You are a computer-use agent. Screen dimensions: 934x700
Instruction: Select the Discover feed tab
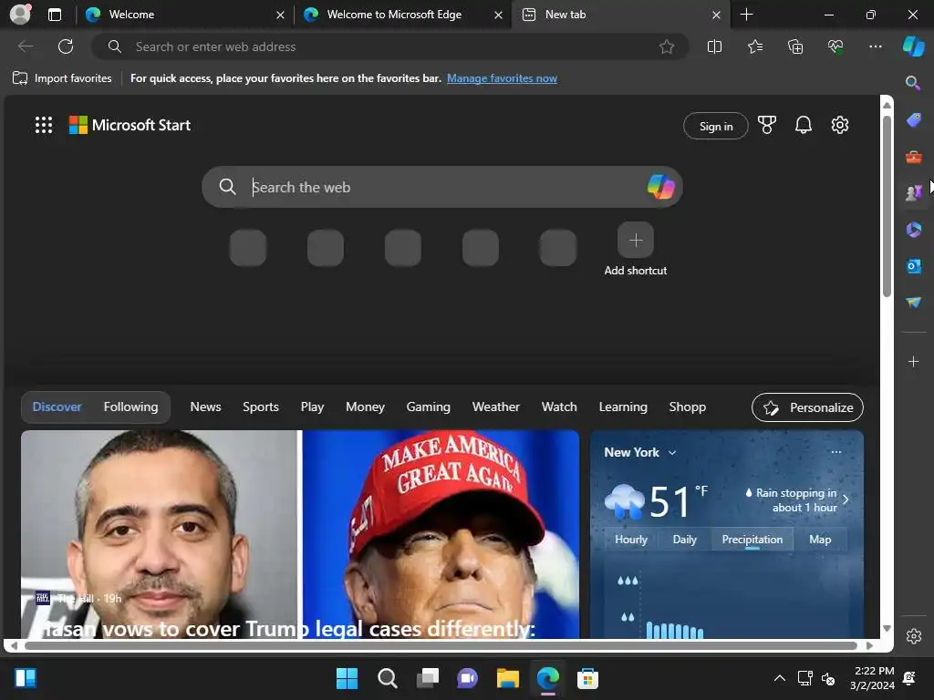[57, 407]
